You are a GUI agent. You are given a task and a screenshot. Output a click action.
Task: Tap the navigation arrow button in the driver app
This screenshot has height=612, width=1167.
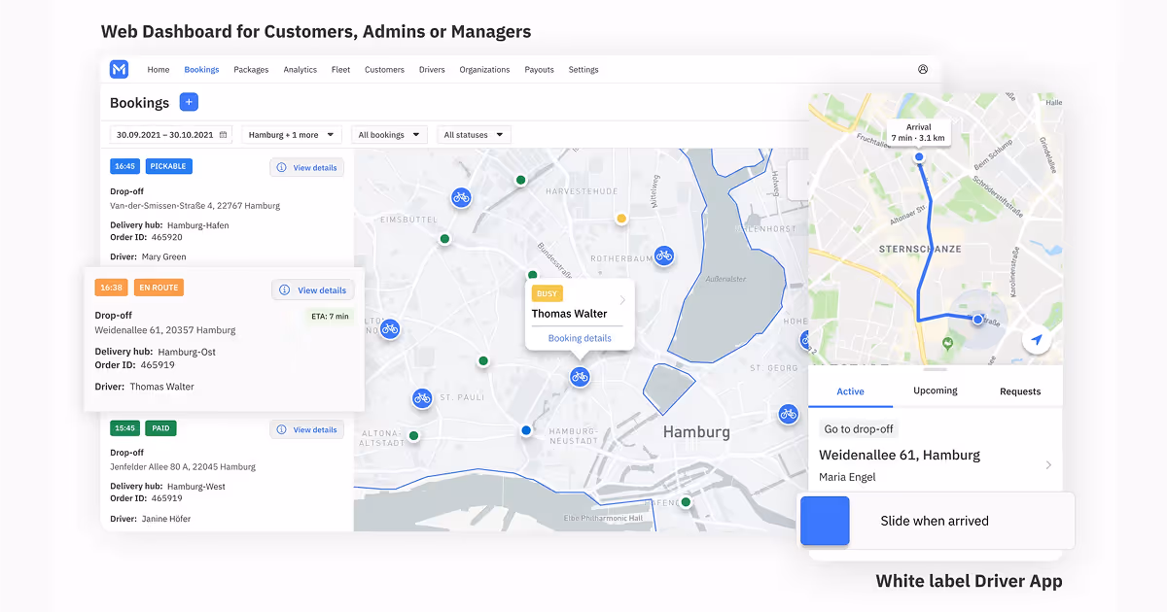1038,339
